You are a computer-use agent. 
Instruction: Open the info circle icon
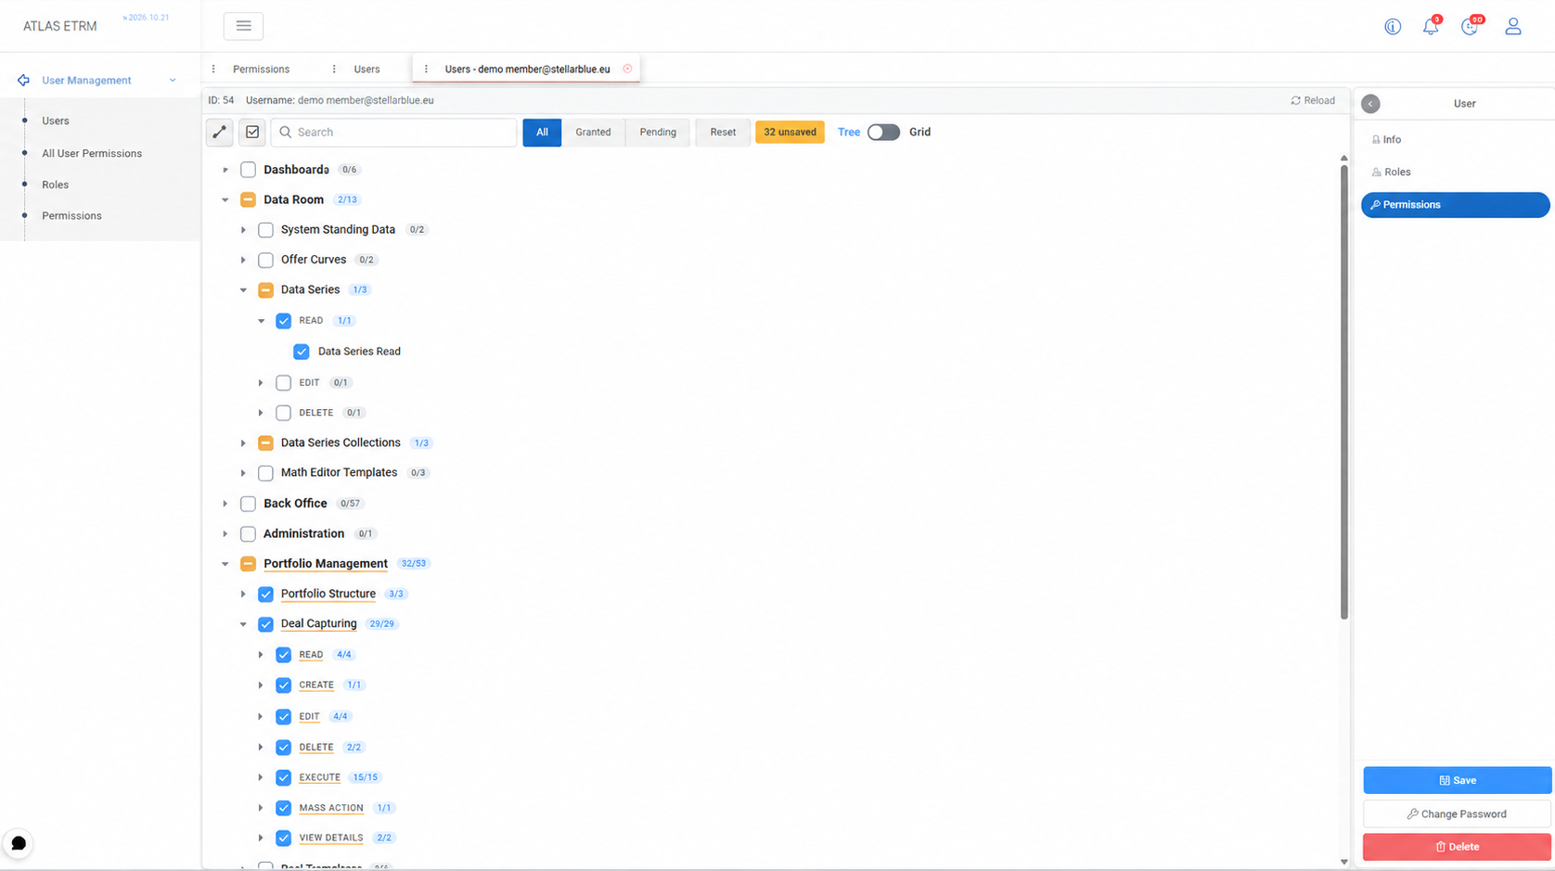(1393, 27)
